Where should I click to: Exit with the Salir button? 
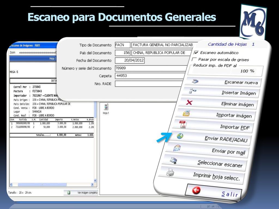coord(214,192)
